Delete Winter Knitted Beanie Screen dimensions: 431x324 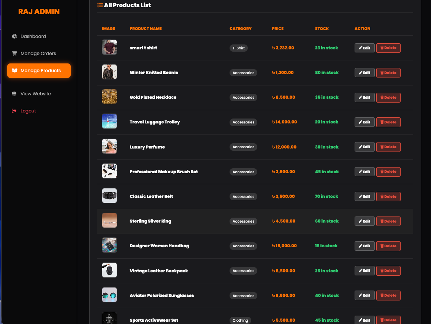(388, 73)
